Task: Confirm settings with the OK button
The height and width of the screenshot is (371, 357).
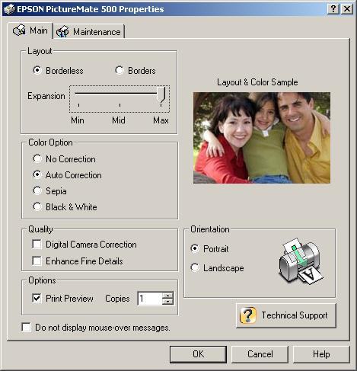Action: tap(198, 354)
